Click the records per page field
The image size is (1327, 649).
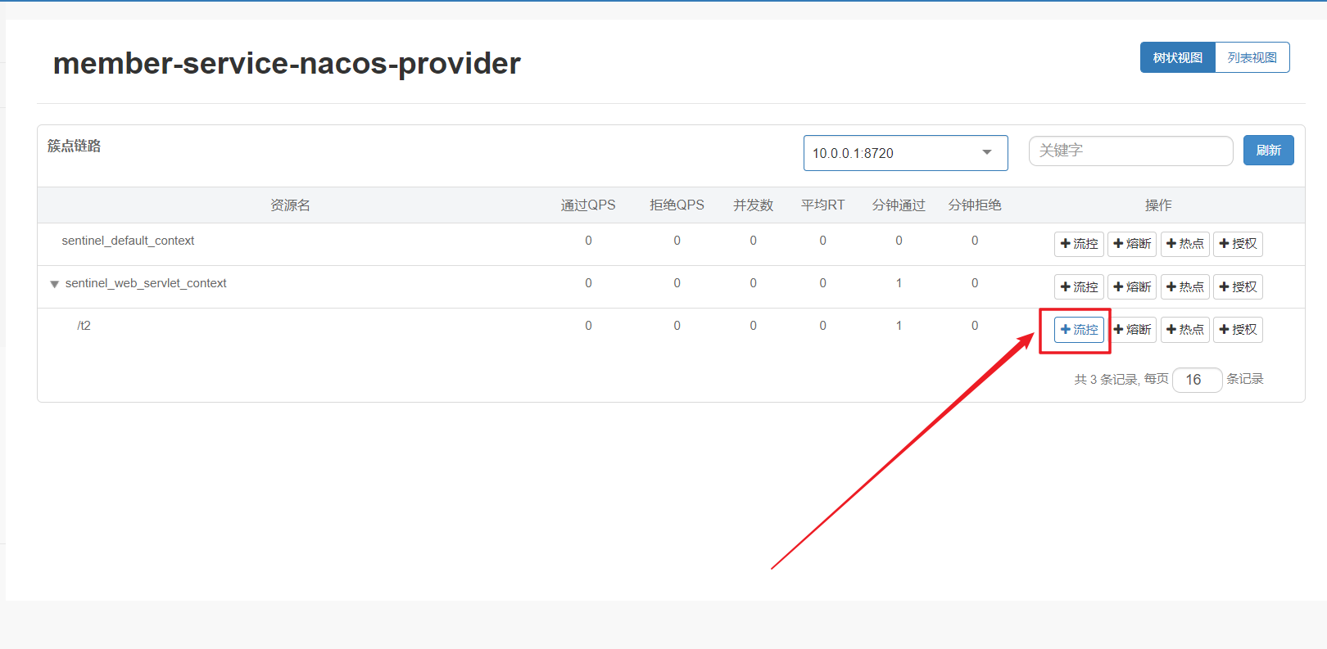point(1197,380)
